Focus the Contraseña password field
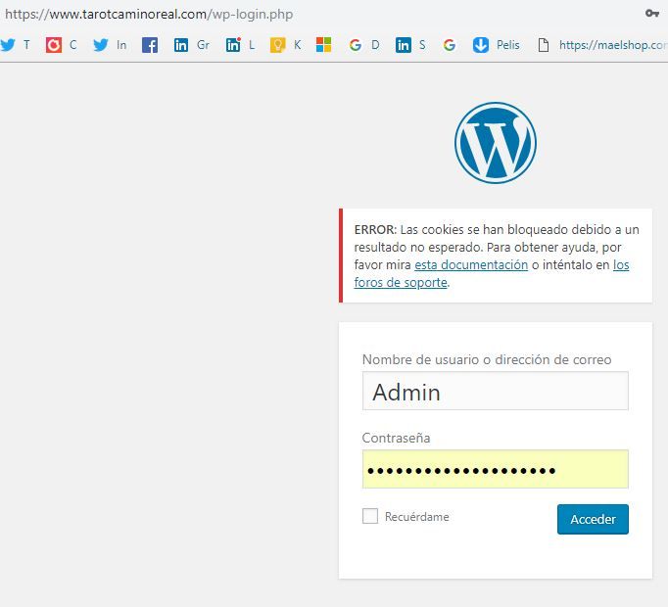The height and width of the screenshot is (607, 668). click(495, 469)
